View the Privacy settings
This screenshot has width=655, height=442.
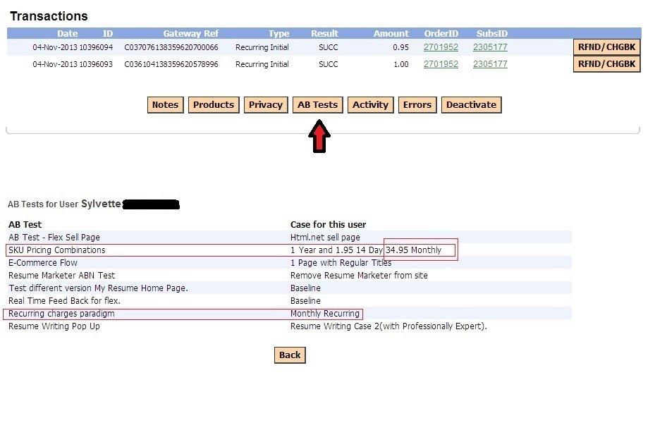[265, 104]
